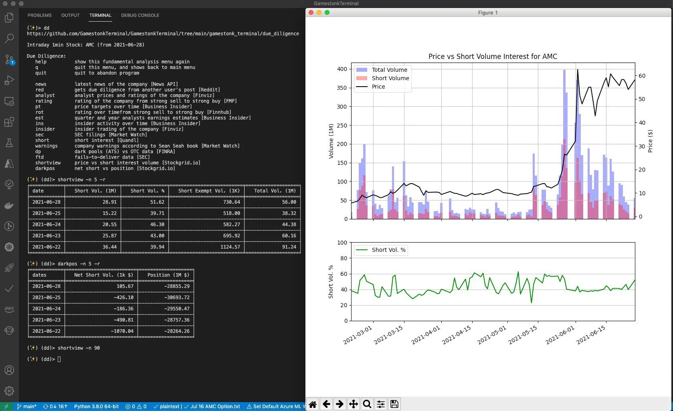Click the 2021-06-01 x-axis tick label
This screenshot has height=411, width=673.
click(x=560, y=335)
